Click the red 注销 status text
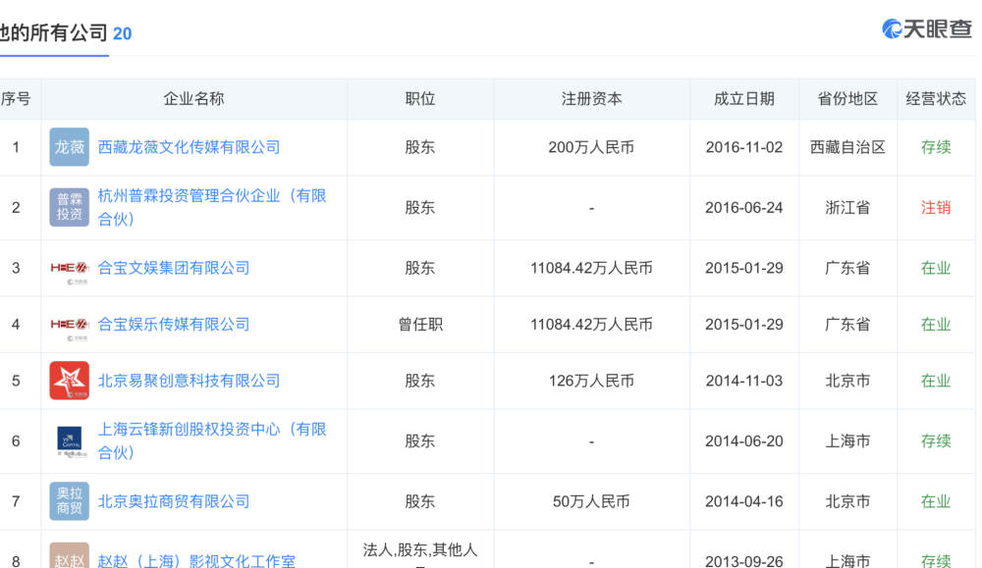The height and width of the screenshot is (568, 982). (936, 207)
